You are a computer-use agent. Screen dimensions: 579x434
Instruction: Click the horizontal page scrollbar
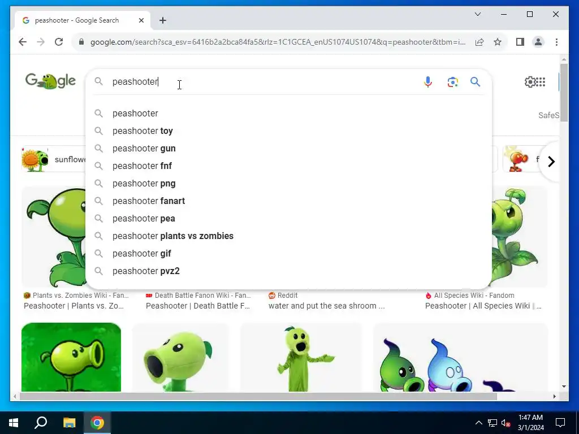click(x=258, y=396)
